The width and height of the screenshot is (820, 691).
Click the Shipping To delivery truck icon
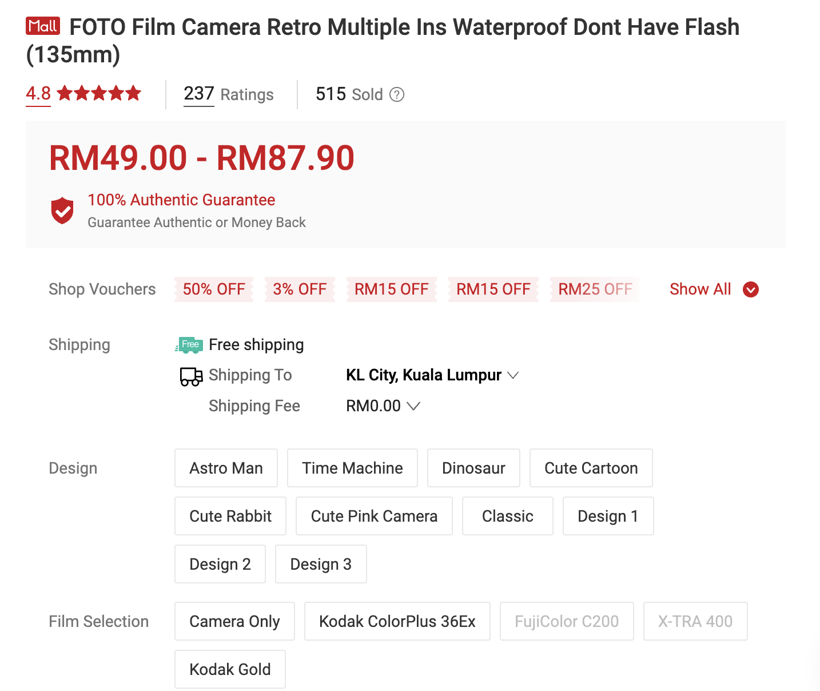[191, 376]
